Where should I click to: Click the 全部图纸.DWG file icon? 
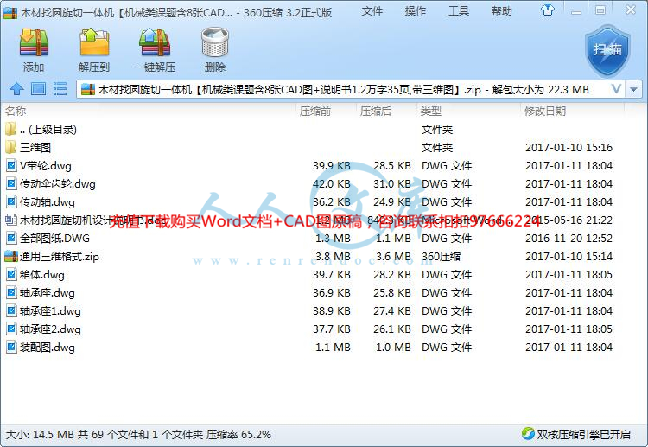(x=11, y=239)
